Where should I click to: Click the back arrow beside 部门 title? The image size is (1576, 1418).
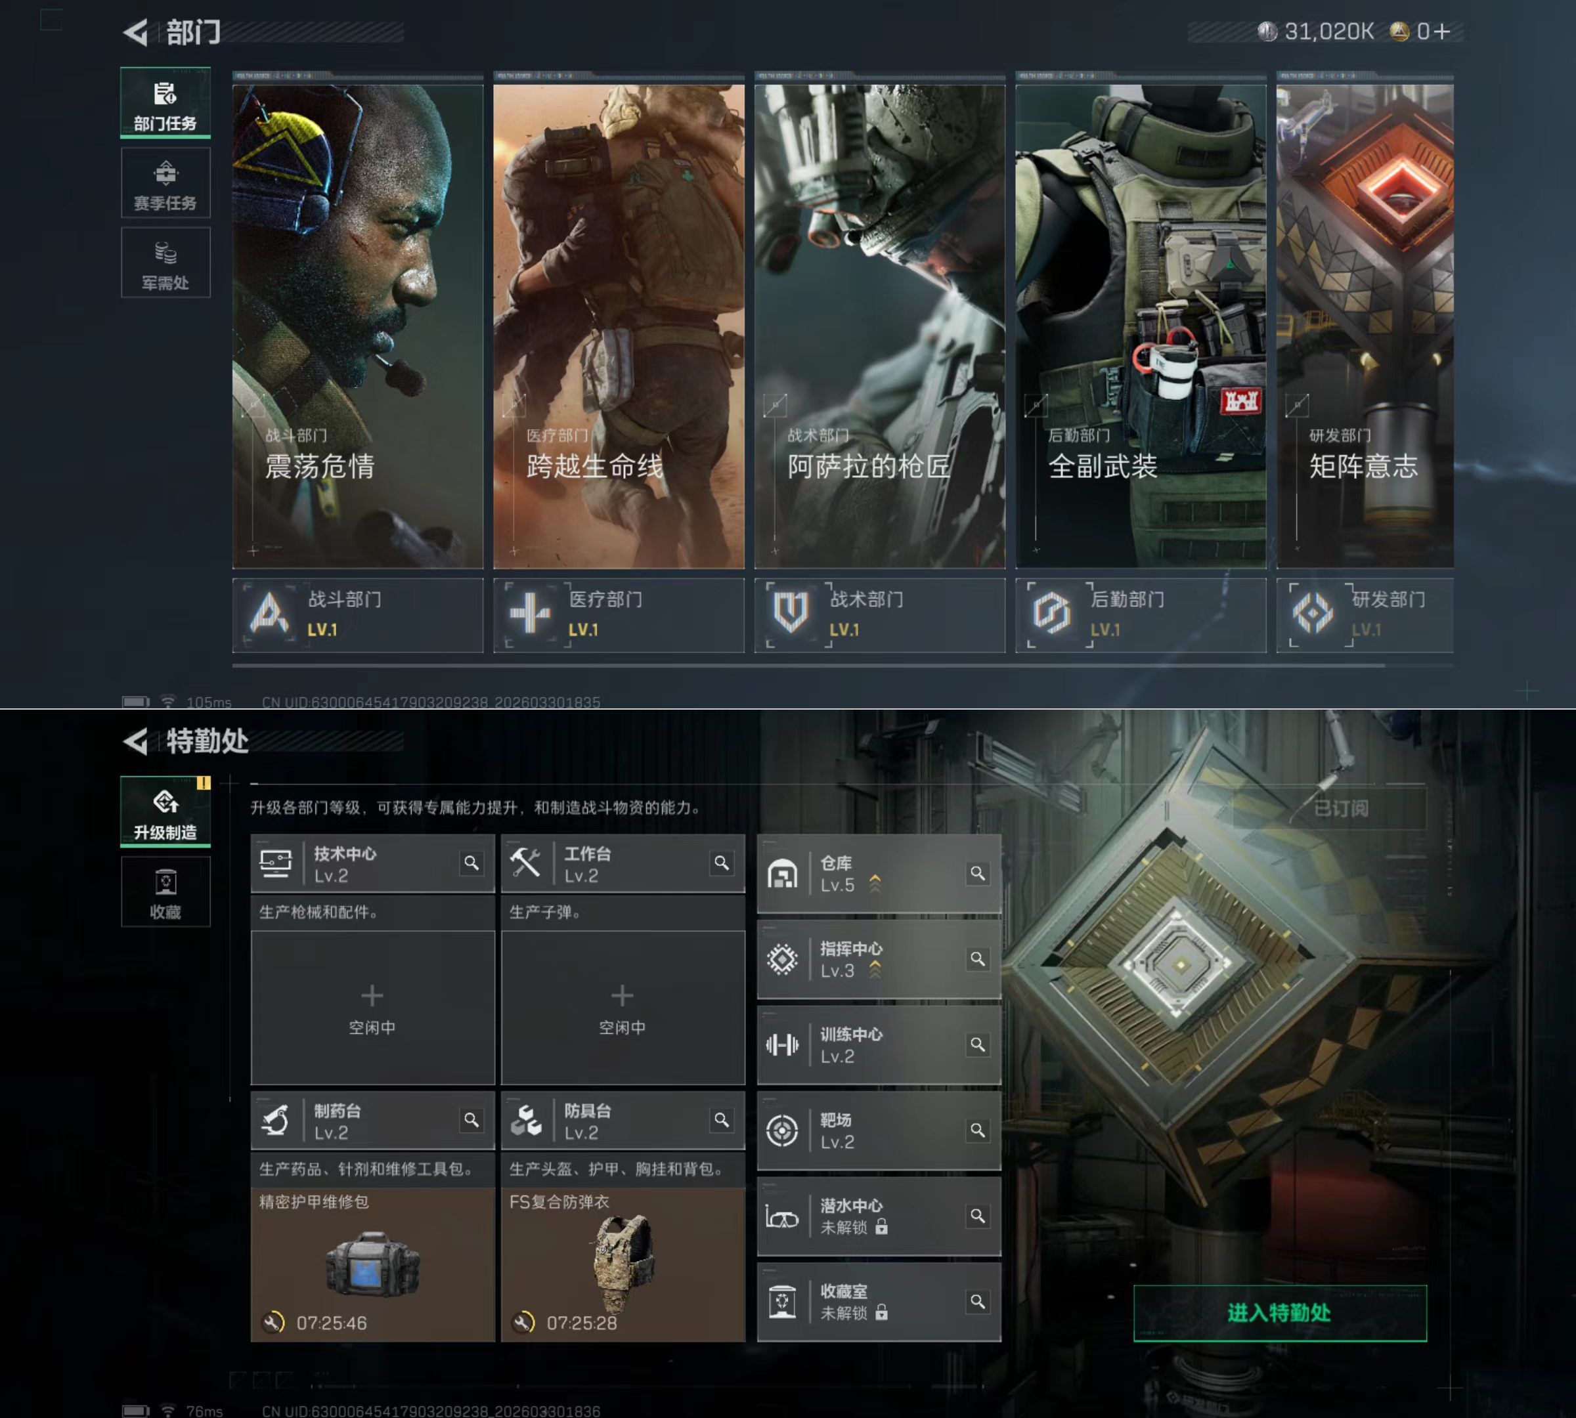point(136,33)
